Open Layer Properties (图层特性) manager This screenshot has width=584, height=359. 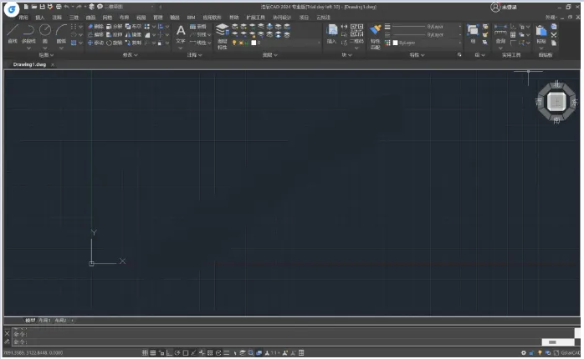click(223, 36)
